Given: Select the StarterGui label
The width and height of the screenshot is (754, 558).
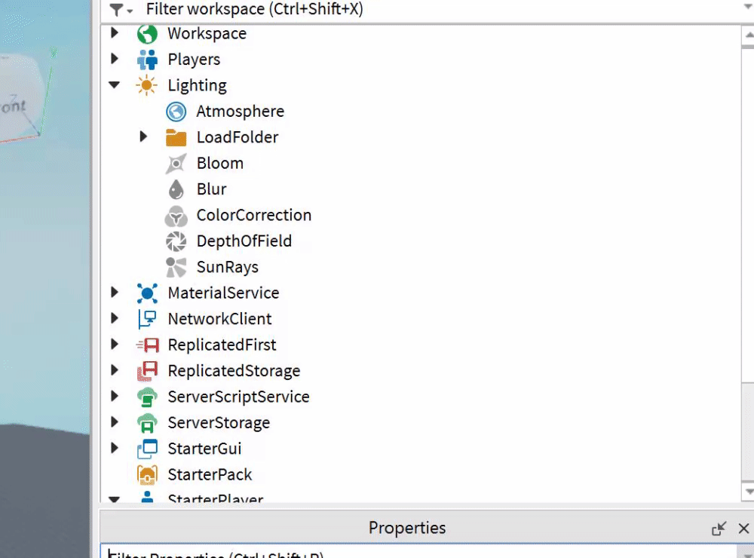Looking at the screenshot, I should click(204, 449).
